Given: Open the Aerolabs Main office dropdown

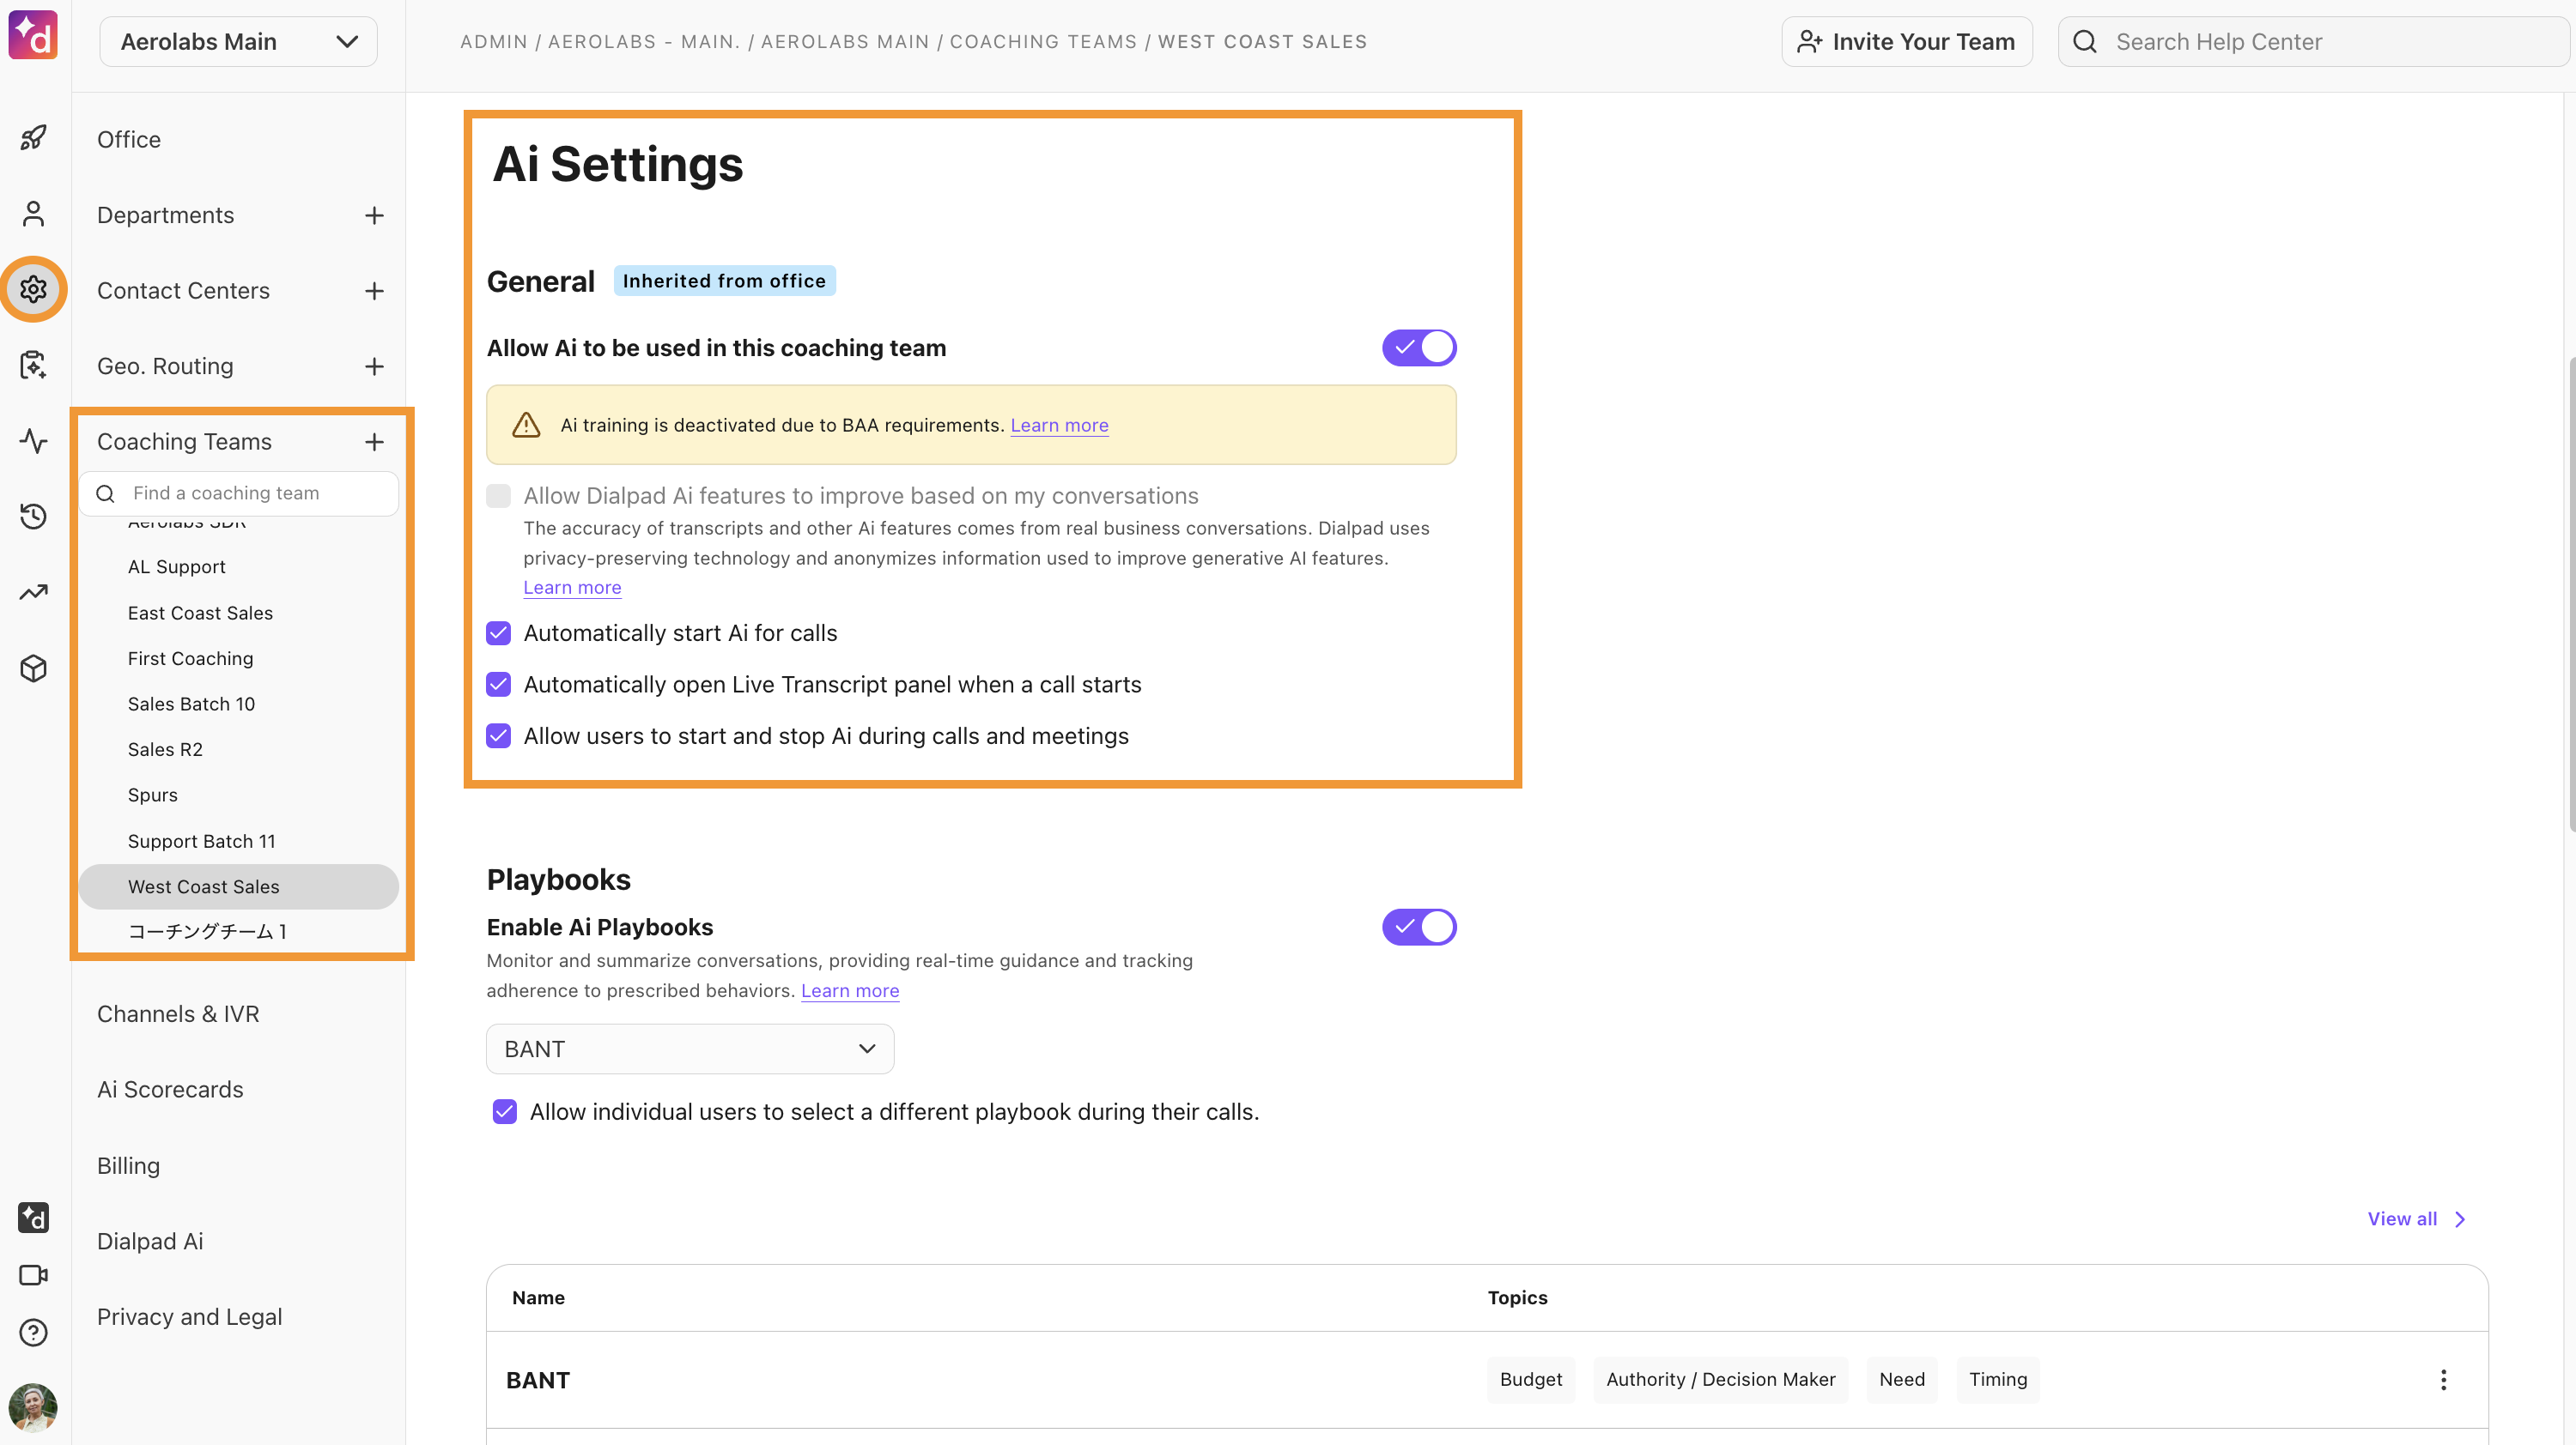Looking at the screenshot, I should [x=238, y=42].
